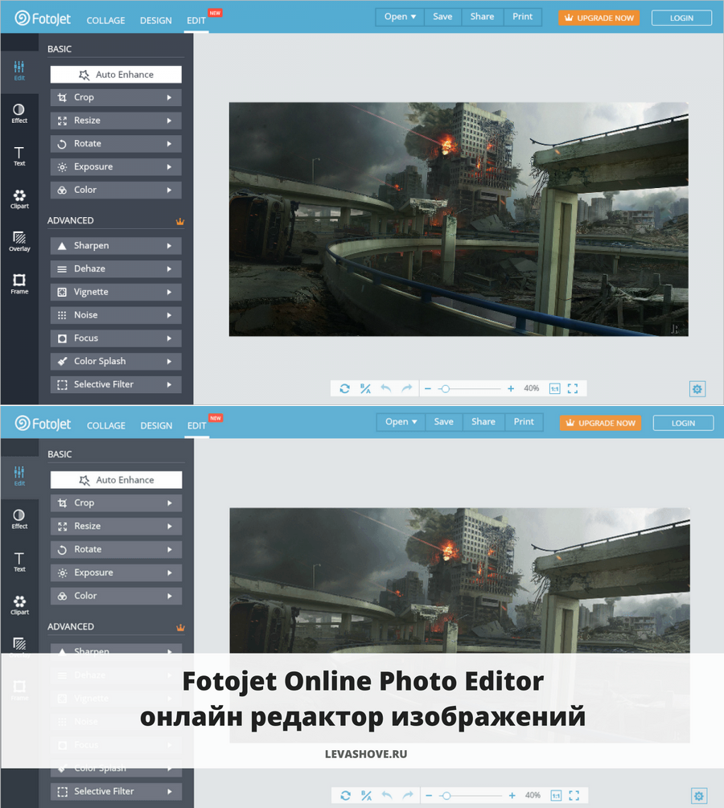The width and height of the screenshot is (724, 808).
Task: Click FotoJet logo in upper editor header
Action: tap(43, 19)
